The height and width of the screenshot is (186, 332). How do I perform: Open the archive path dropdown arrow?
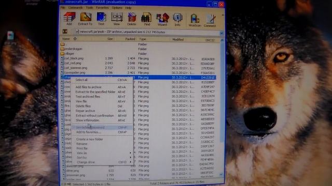click(222, 33)
